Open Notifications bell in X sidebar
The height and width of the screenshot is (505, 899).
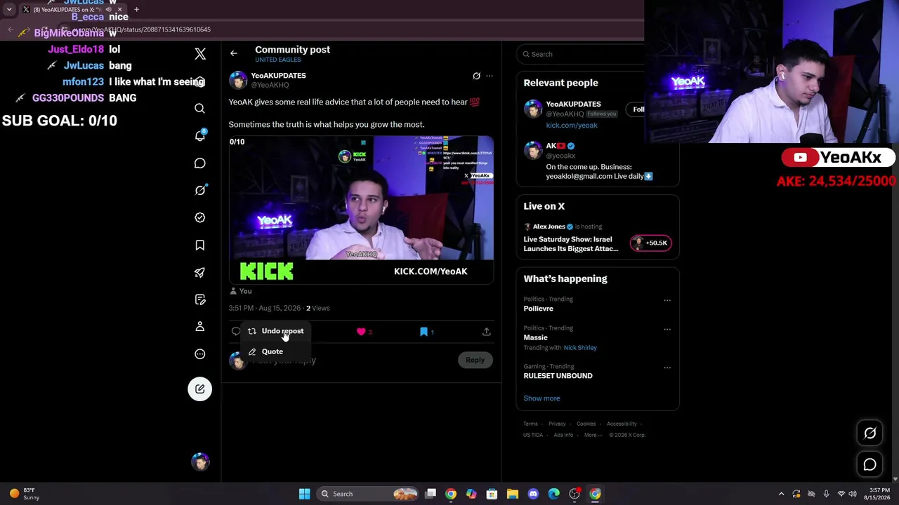click(x=200, y=135)
